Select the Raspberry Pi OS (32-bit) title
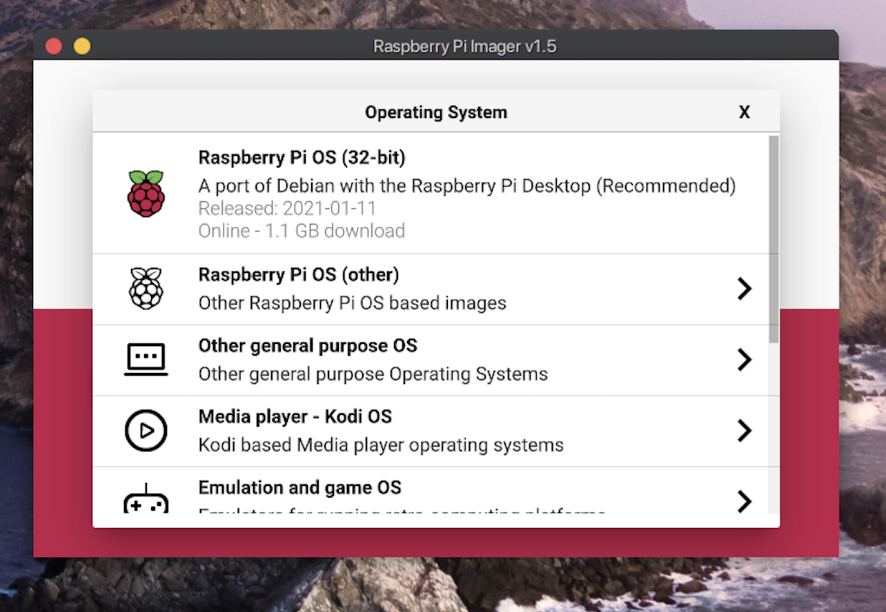 click(302, 158)
